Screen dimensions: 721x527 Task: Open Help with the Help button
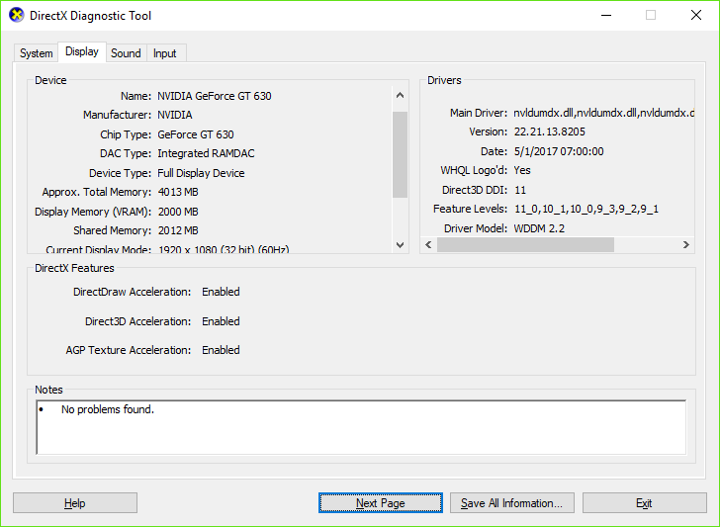[75, 503]
